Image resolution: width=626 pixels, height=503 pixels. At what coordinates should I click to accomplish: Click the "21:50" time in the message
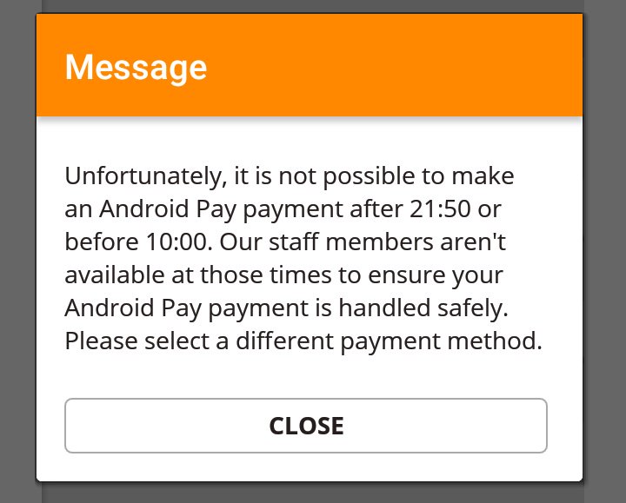click(440, 209)
